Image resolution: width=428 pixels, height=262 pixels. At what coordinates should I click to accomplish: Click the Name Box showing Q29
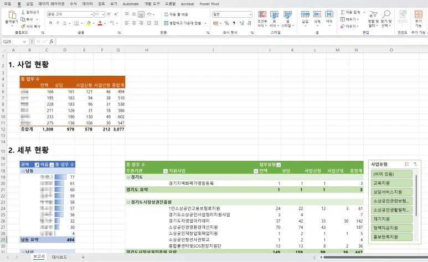coord(14,41)
